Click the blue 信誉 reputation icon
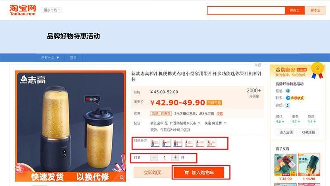The image size is (330, 186). click(x=288, y=91)
